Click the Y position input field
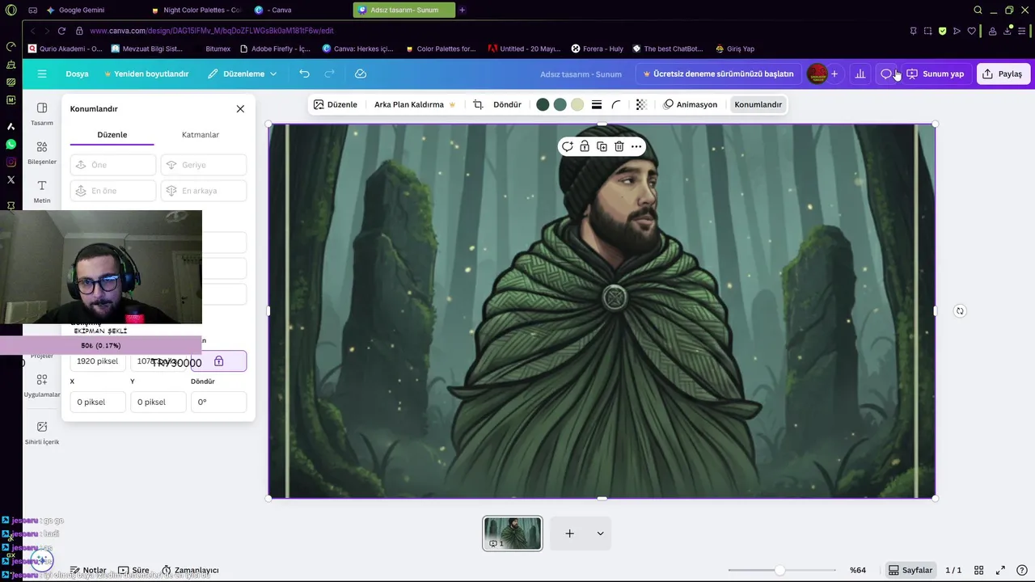This screenshot has height=582, width=1035. (x=158, y=402)
